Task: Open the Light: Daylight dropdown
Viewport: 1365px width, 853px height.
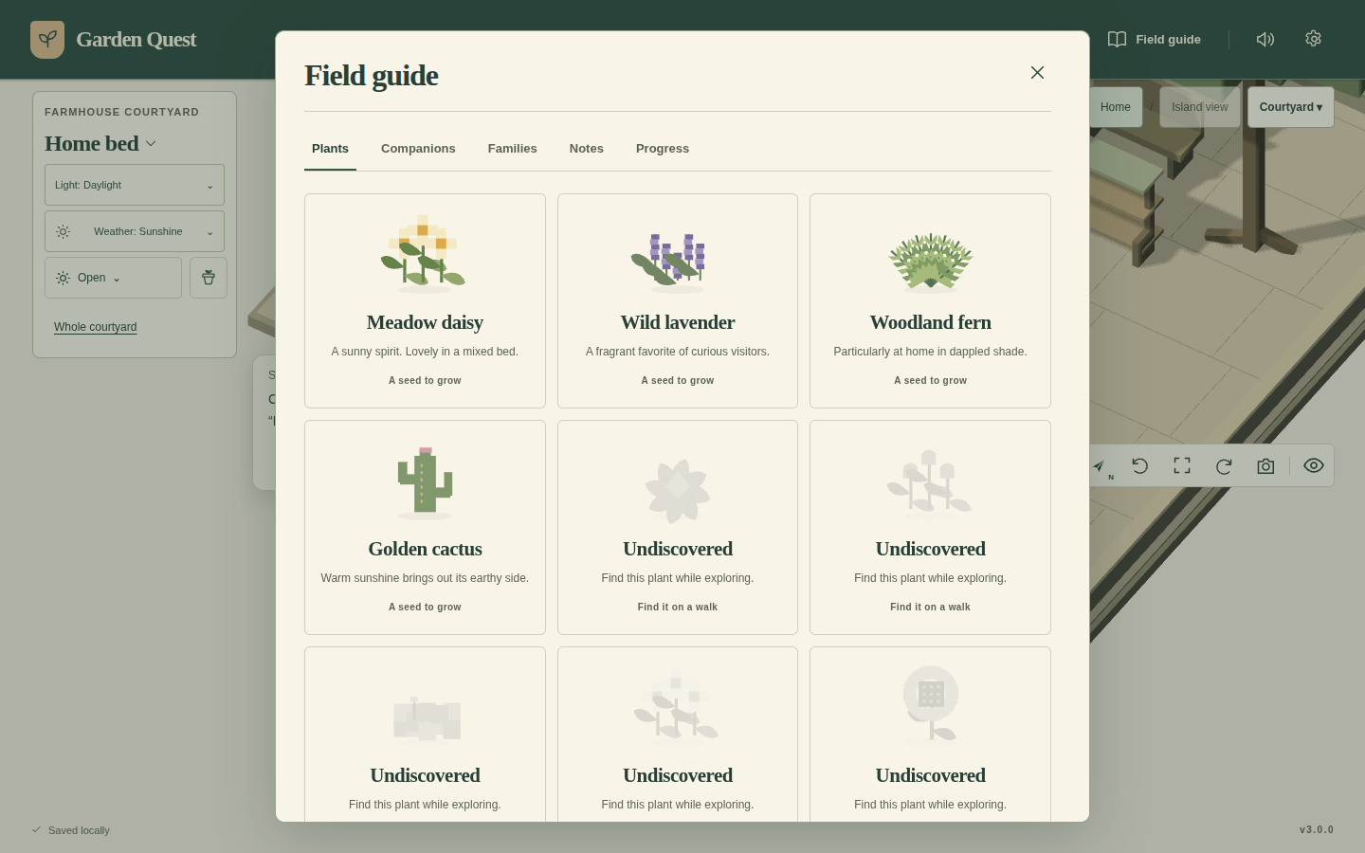Action: click(135, 185)
